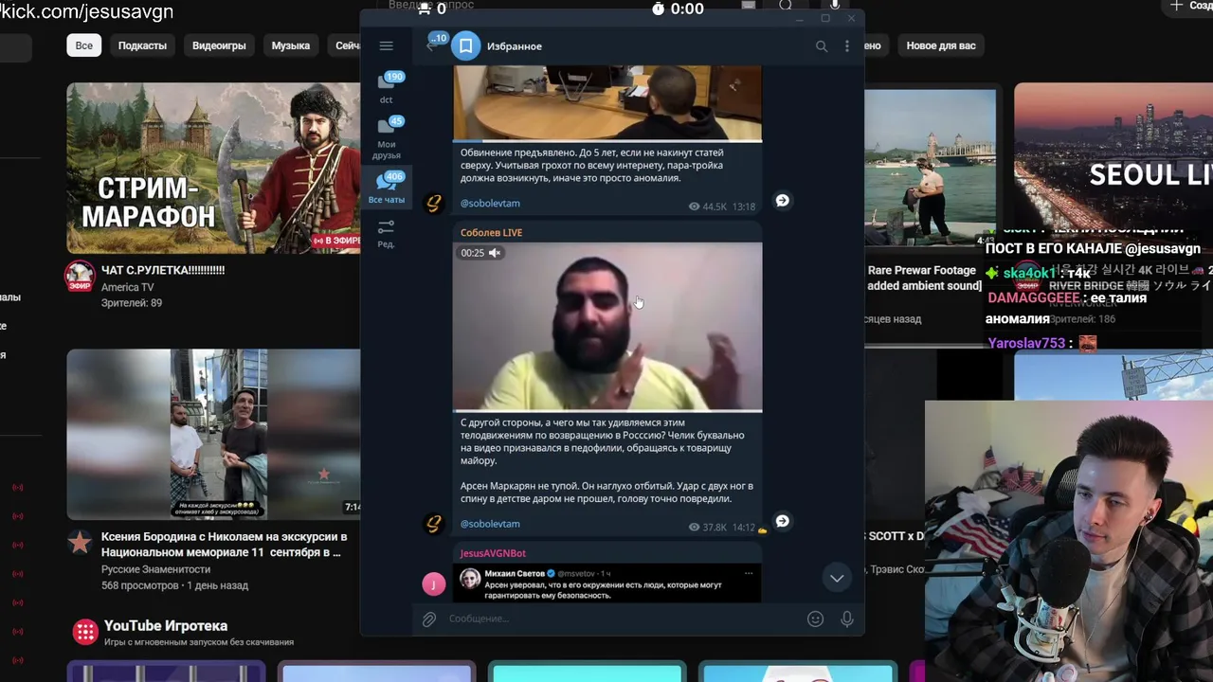This screenshot has height=682, width=1213.
Task: Open the video above Обвинение предъявлено text
Action: (x=607, y=102)
